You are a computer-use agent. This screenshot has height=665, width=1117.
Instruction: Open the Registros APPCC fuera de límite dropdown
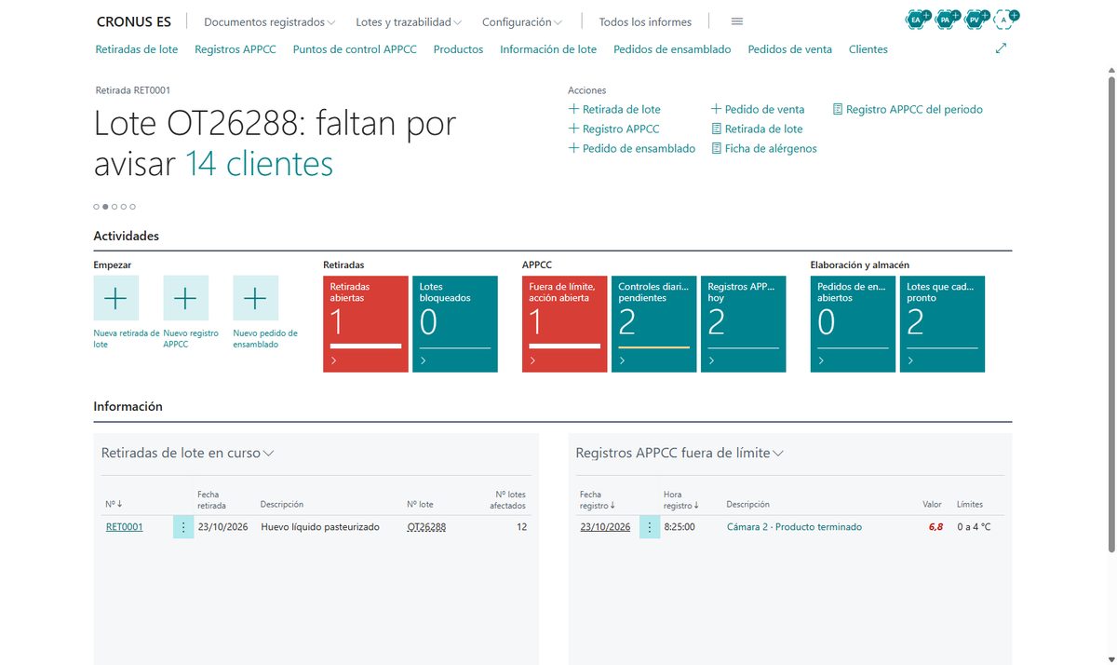point(680,454)
